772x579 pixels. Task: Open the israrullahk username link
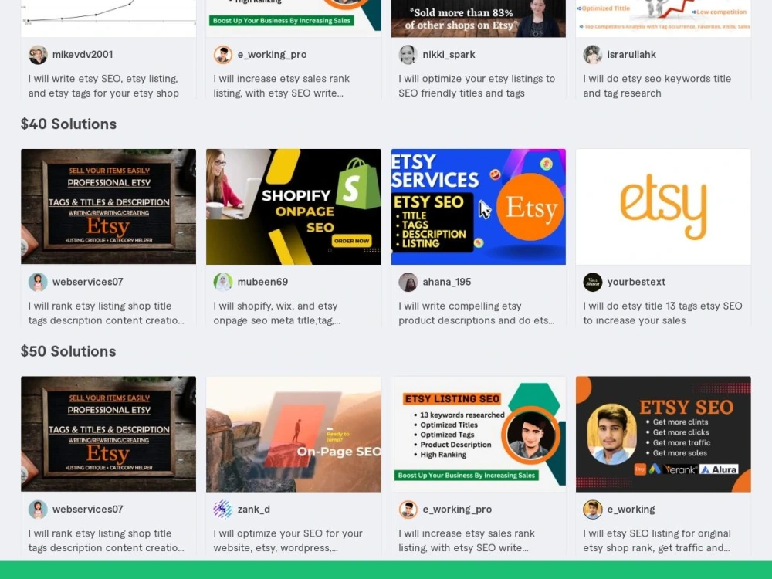point(631,55)
